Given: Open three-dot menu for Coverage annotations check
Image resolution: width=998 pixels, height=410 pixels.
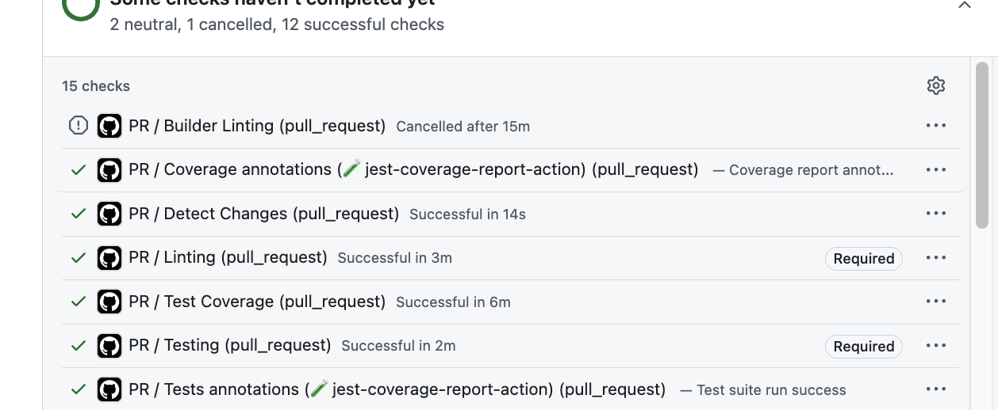Looking at the screenshot, I should click(936, 169).
